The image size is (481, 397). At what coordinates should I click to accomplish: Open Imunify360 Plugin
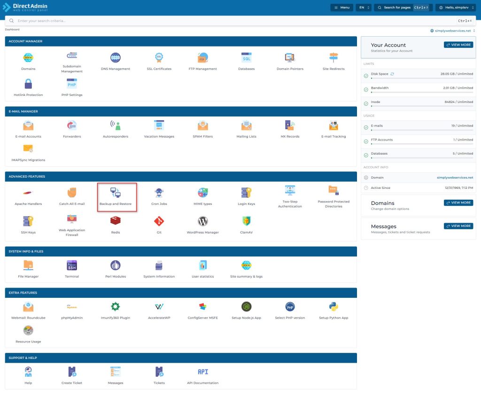[x=116, y=311]
